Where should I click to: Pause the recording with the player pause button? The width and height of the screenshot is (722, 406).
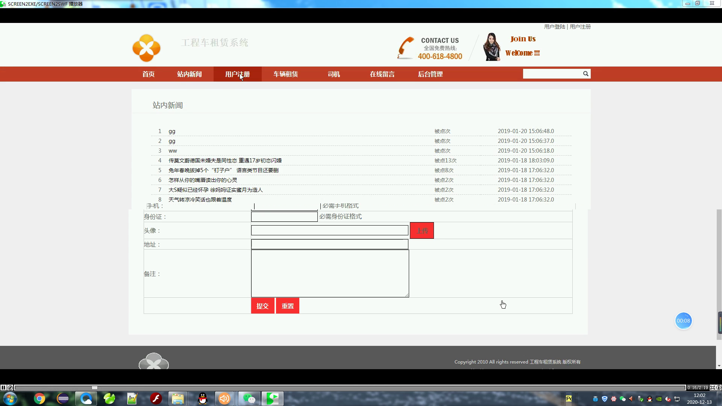click(x=3, y=388)
